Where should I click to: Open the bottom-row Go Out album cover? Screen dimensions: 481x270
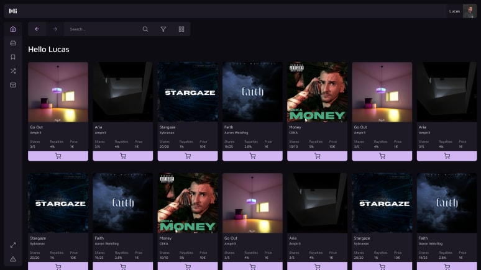click(x=252, y=203)
